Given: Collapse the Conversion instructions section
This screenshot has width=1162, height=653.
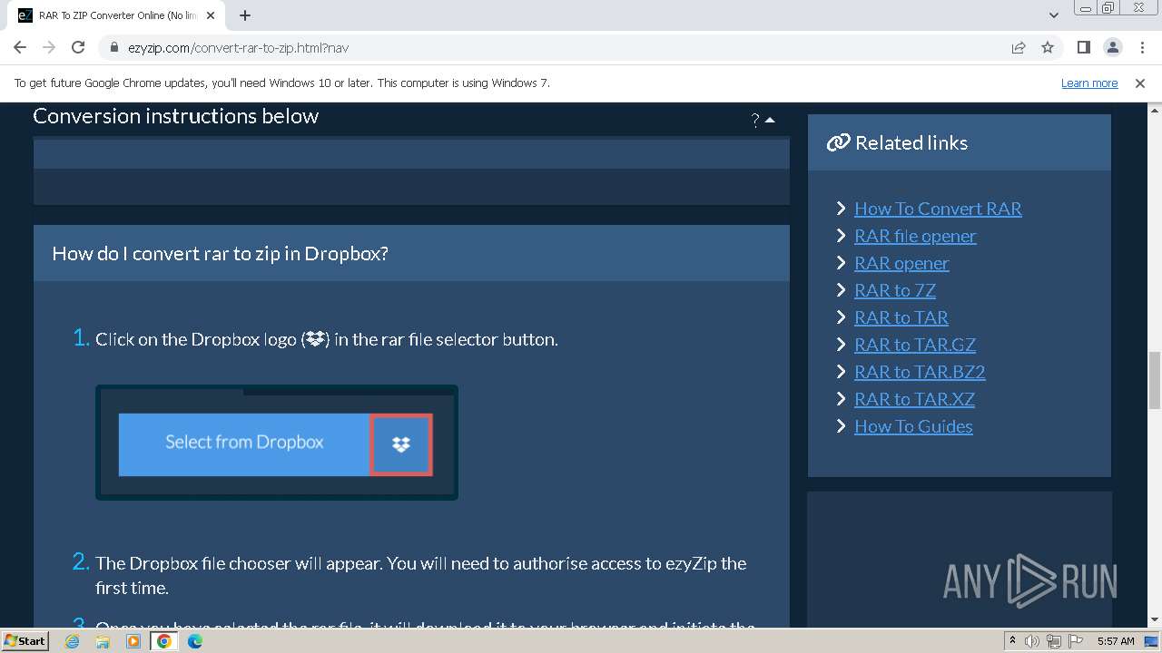Looking at the screenshot, I should point(770,120).
